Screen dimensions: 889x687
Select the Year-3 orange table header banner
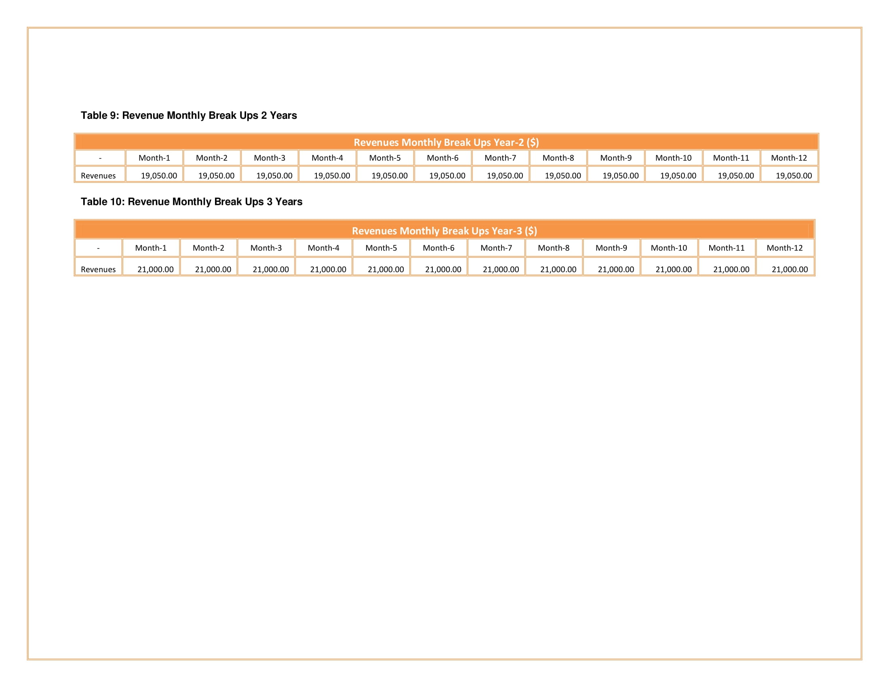444,231
